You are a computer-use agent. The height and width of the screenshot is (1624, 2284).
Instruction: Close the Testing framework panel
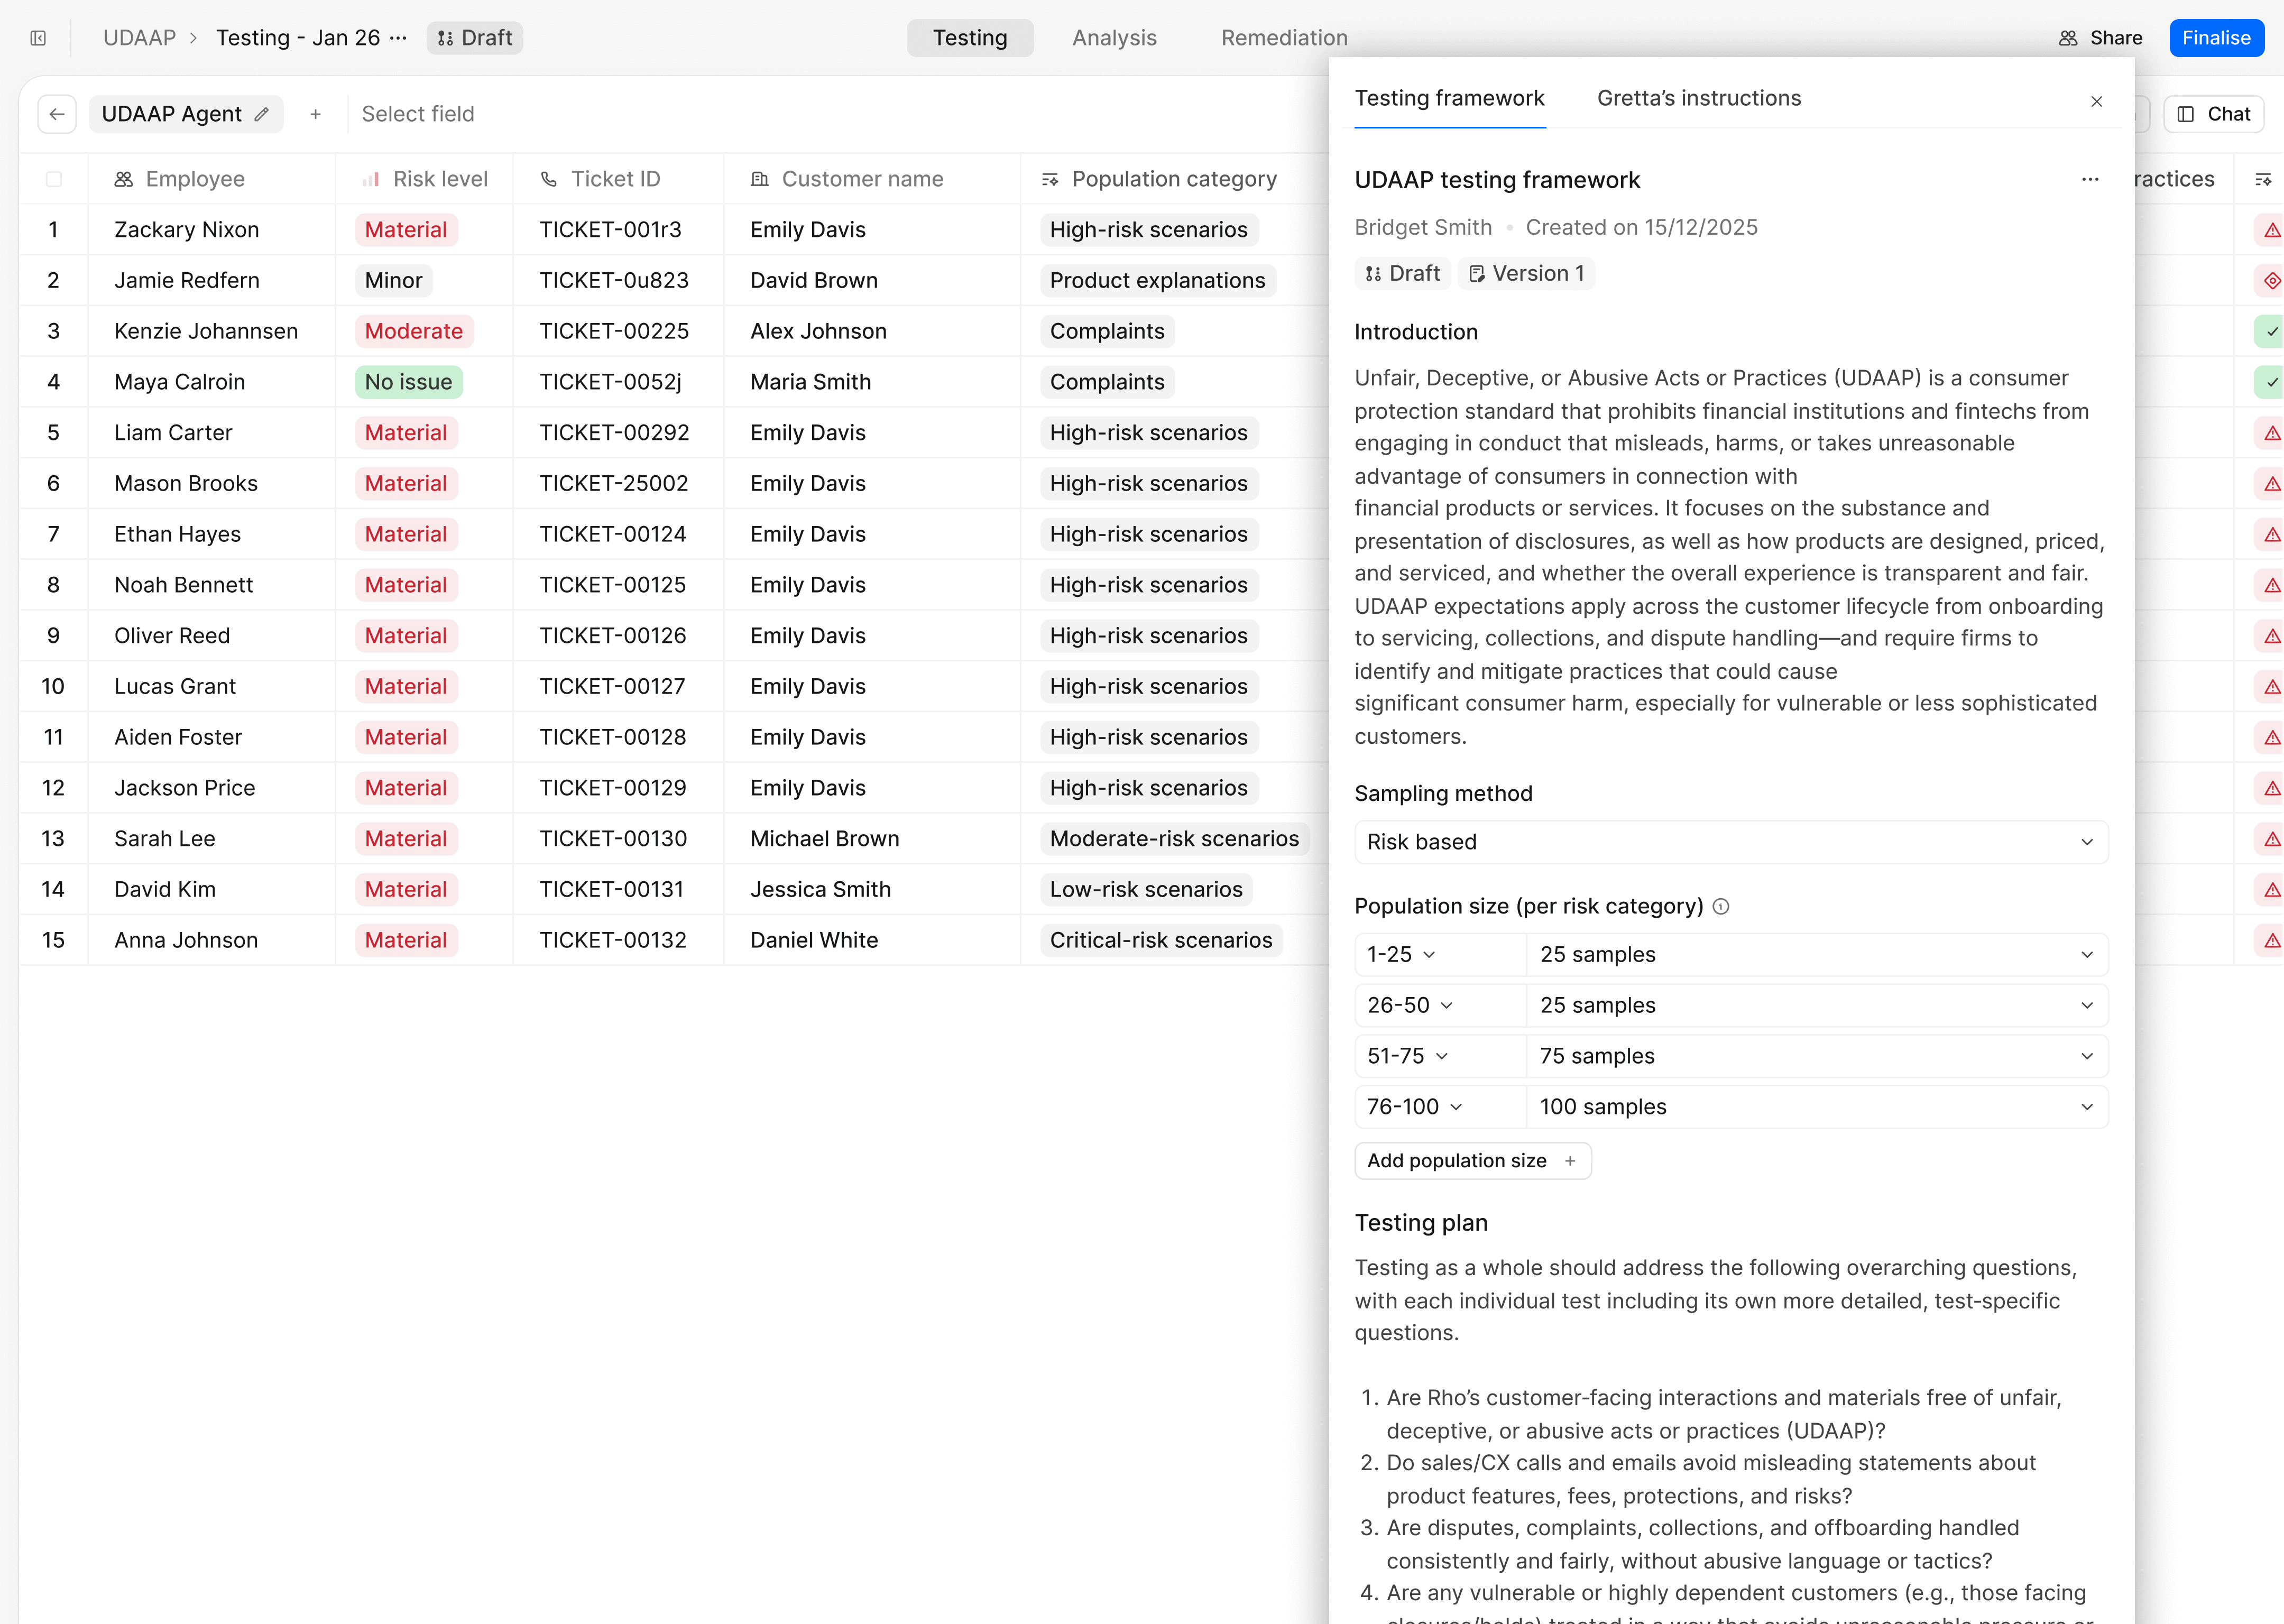click(2096, 101)
